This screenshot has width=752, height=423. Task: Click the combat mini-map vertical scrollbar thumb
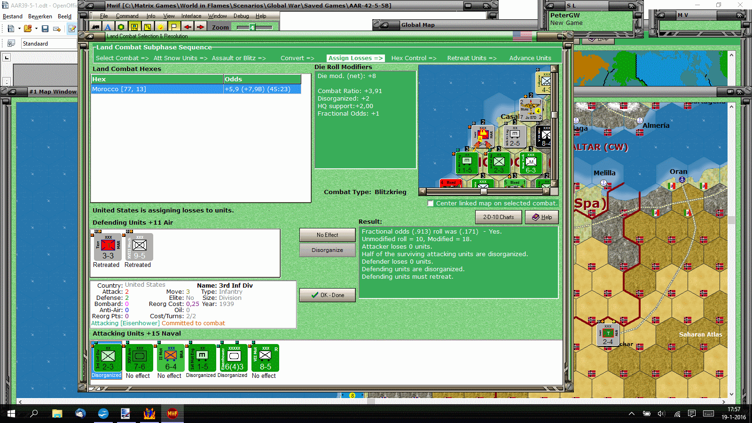555,115
